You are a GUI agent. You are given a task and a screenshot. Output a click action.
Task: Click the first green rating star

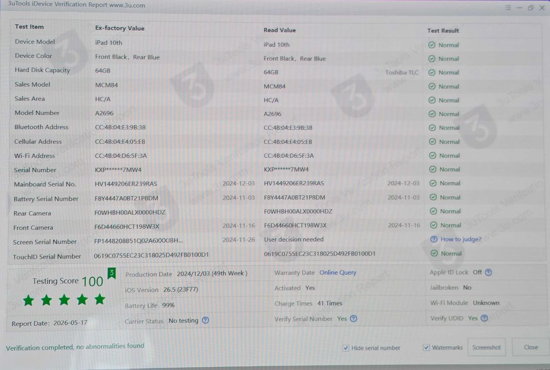[29, 300]
